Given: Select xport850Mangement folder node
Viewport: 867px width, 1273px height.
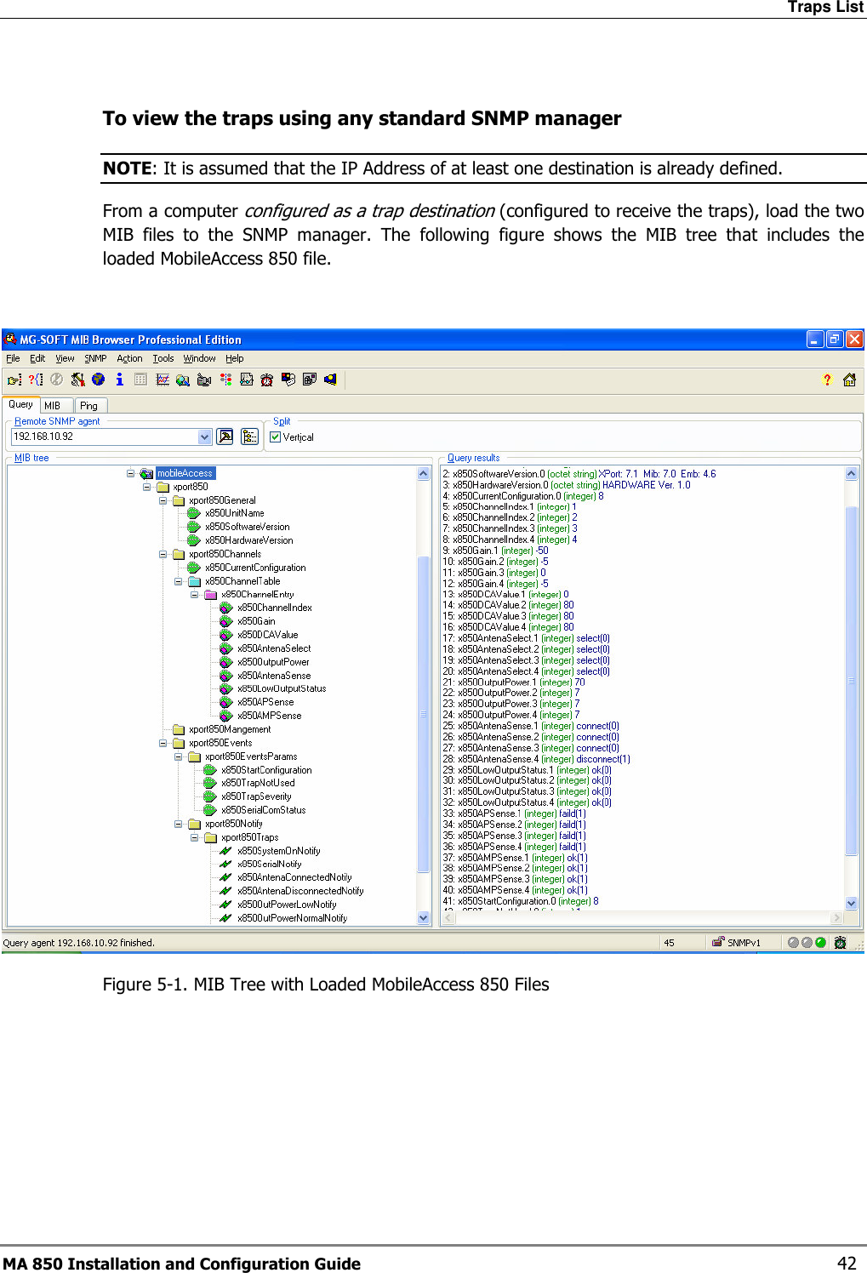Looking at the screenshot, I should point(230,729).
